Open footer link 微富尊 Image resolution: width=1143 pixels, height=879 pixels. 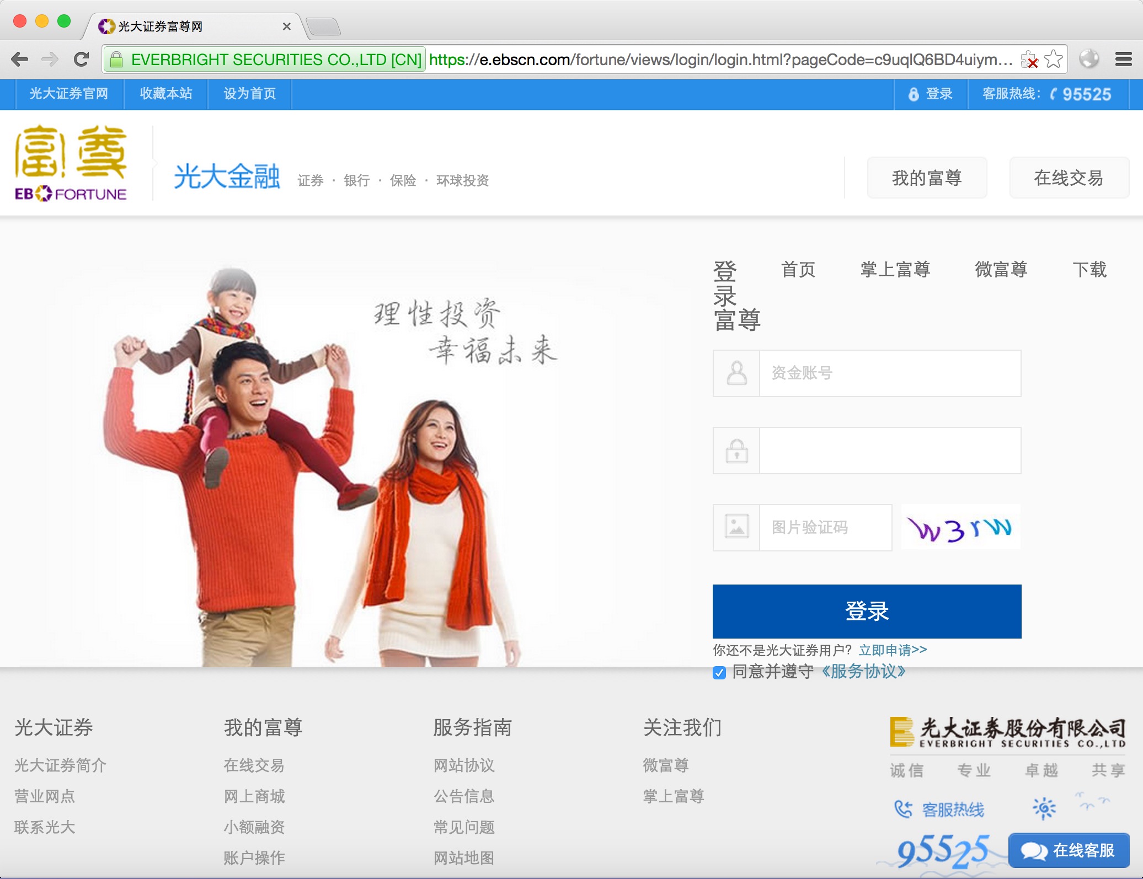[x=665, y=765]
